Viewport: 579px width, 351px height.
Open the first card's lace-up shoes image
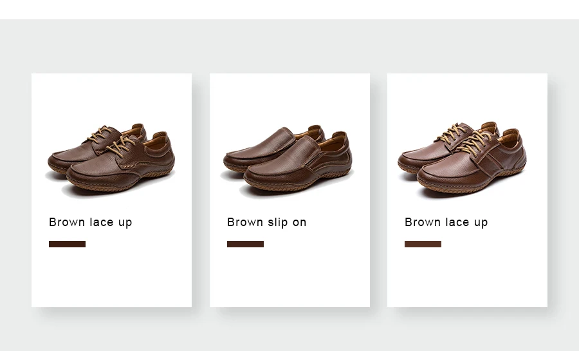pyautogui.click(x=111, y=160)
